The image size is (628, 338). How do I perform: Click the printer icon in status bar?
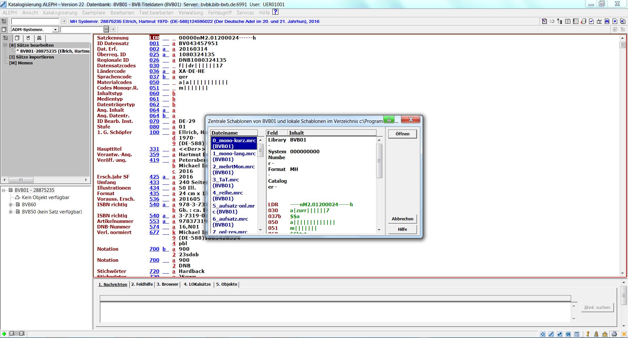(614, 334)
